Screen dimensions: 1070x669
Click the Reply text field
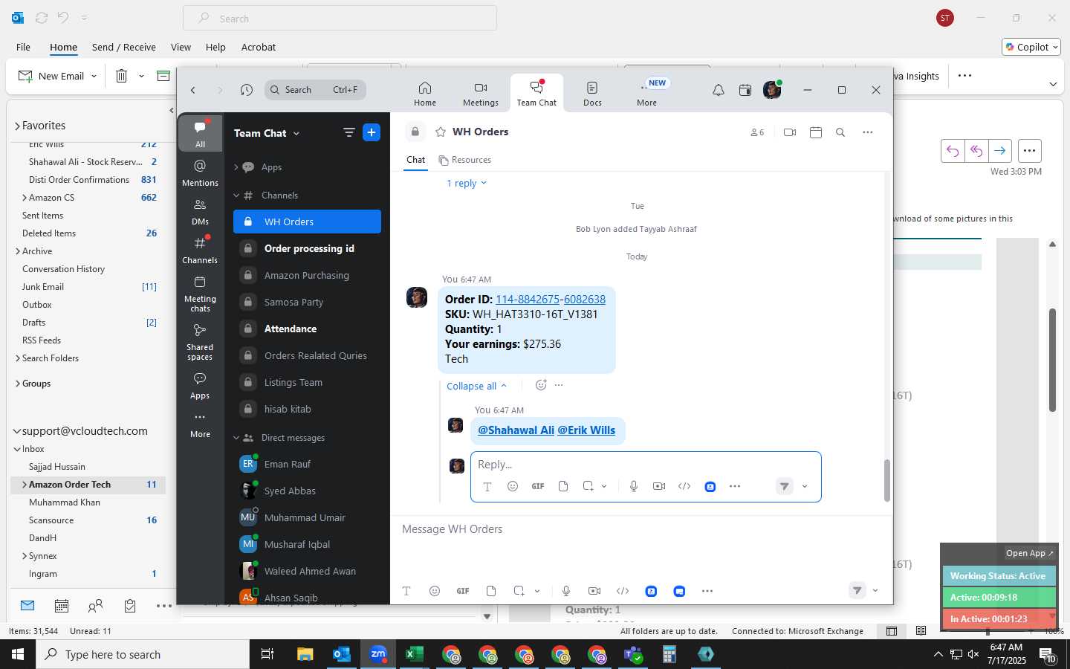coord(646,465)
